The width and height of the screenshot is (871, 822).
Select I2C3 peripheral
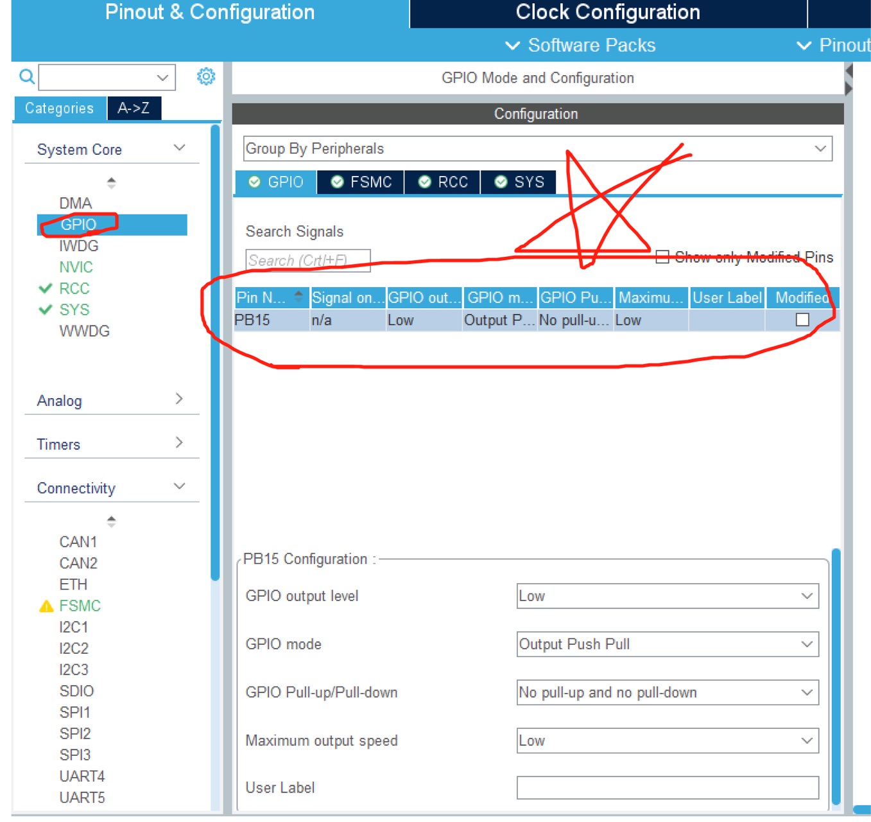pyautogui.click(x=74, y=669)
